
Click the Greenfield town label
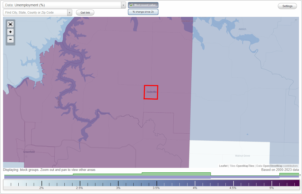pos(29,152)
